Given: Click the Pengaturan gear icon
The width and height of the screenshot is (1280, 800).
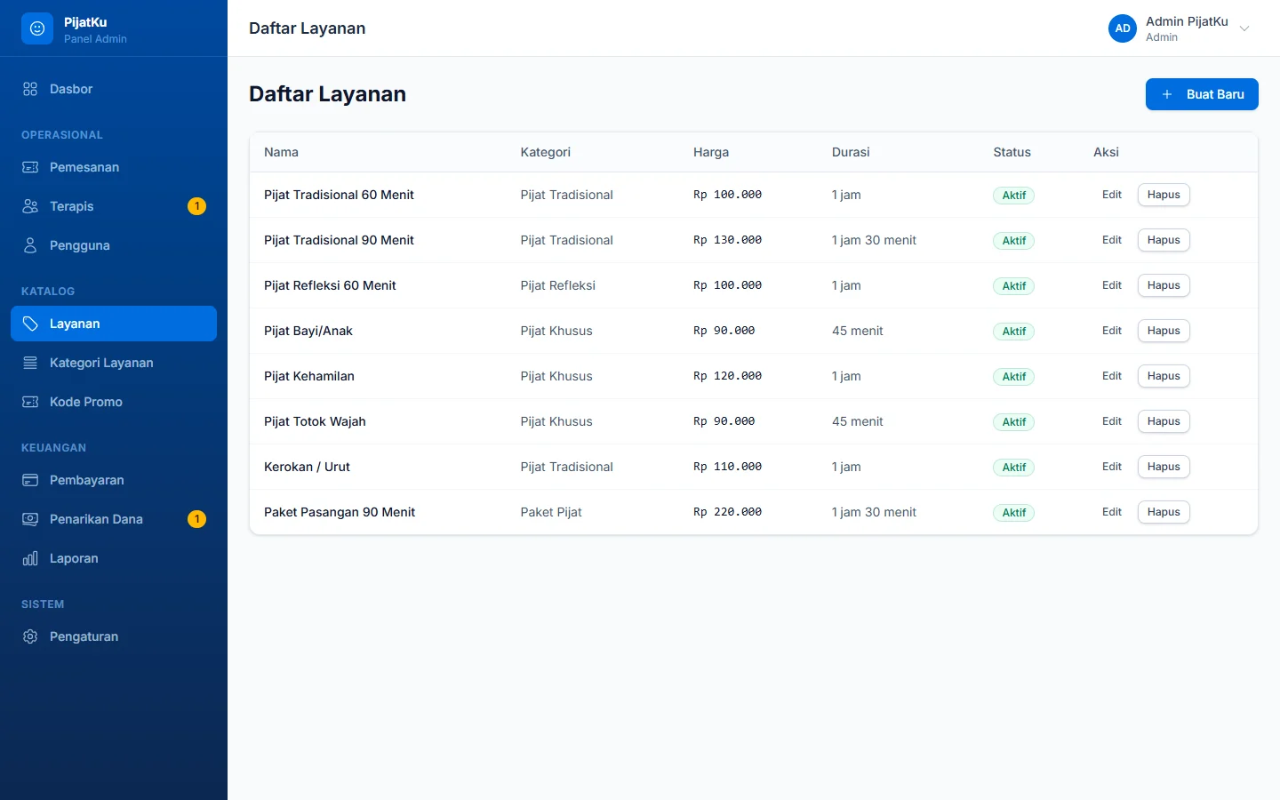Looking at the screenshot, I should click(30, 636).
